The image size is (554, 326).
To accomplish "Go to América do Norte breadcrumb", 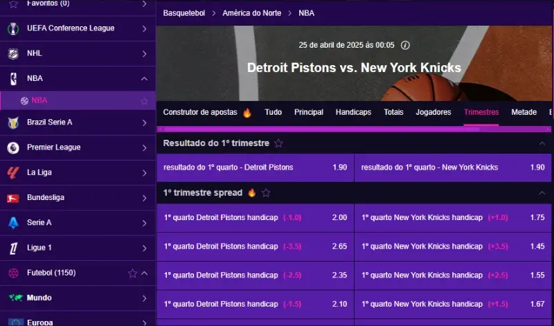I will click(252, 13).
